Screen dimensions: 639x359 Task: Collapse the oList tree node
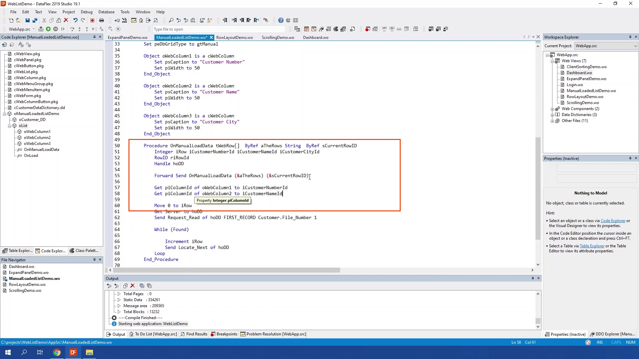point(10,126)
